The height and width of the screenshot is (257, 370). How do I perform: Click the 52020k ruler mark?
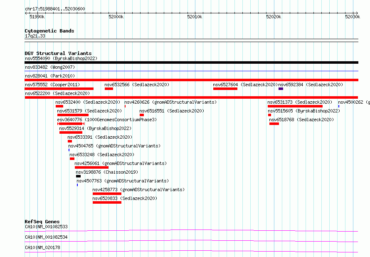274,17
